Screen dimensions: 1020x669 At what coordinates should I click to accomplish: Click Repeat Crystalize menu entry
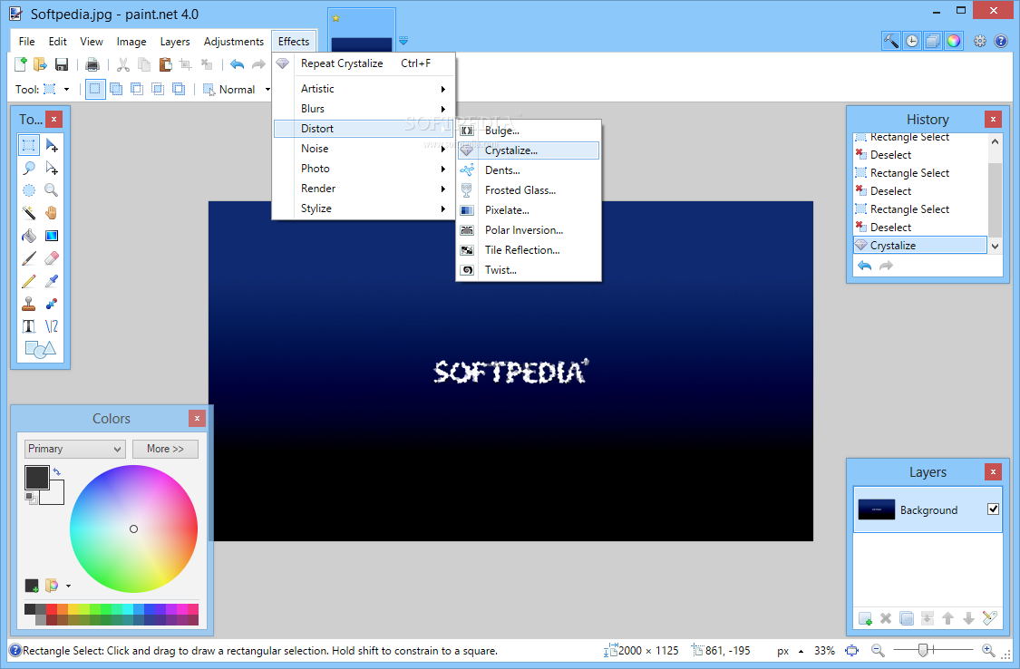pyautogui.click(x=363, y=63)
